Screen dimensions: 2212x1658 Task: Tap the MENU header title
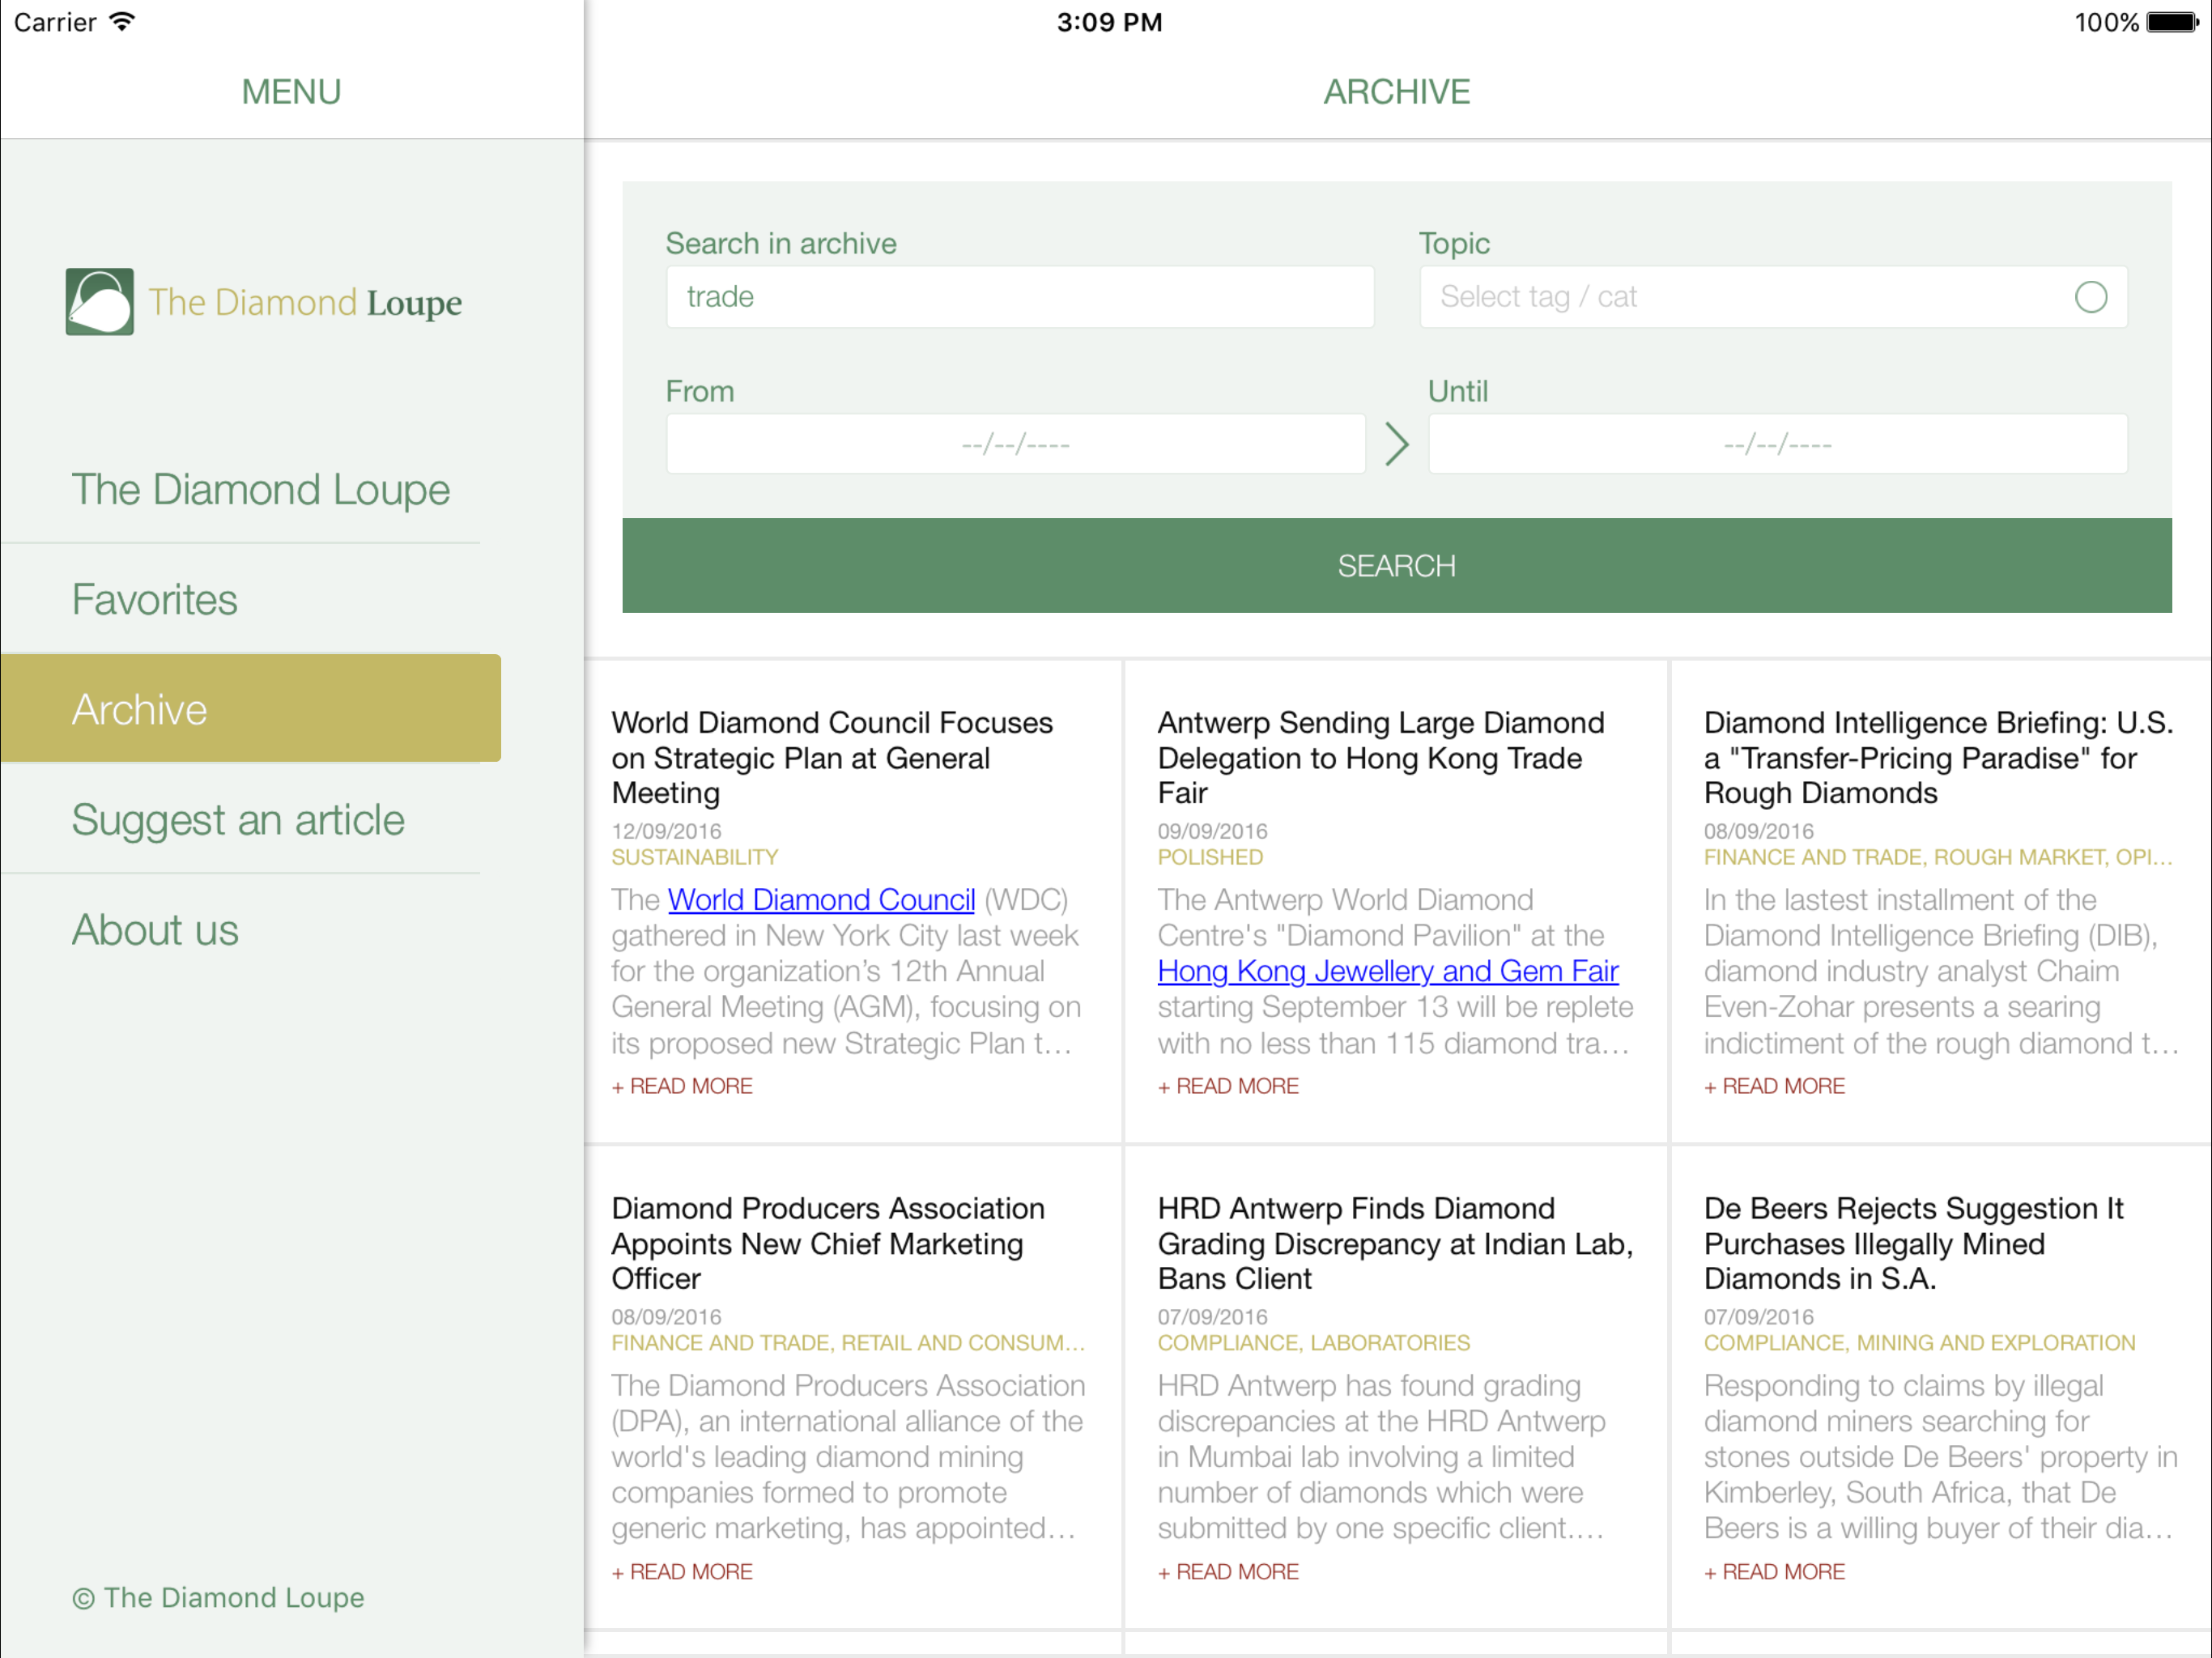[291, 92]
